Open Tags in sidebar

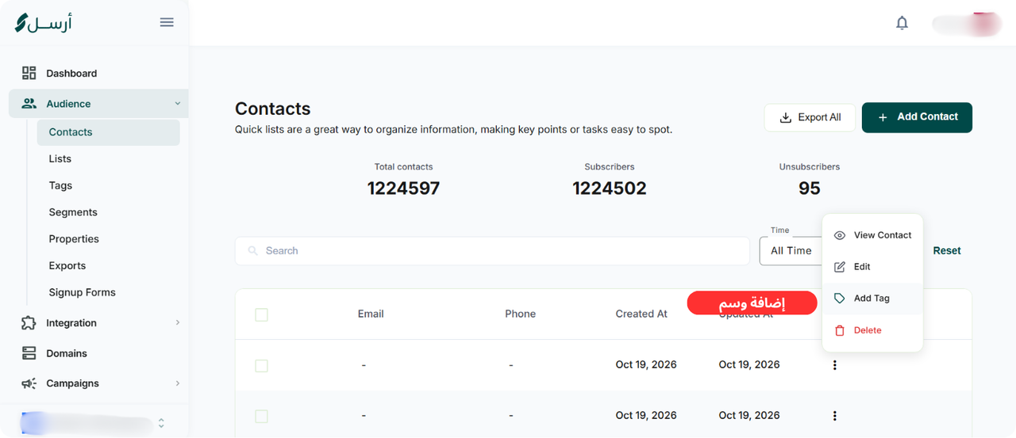pos(60,185)
